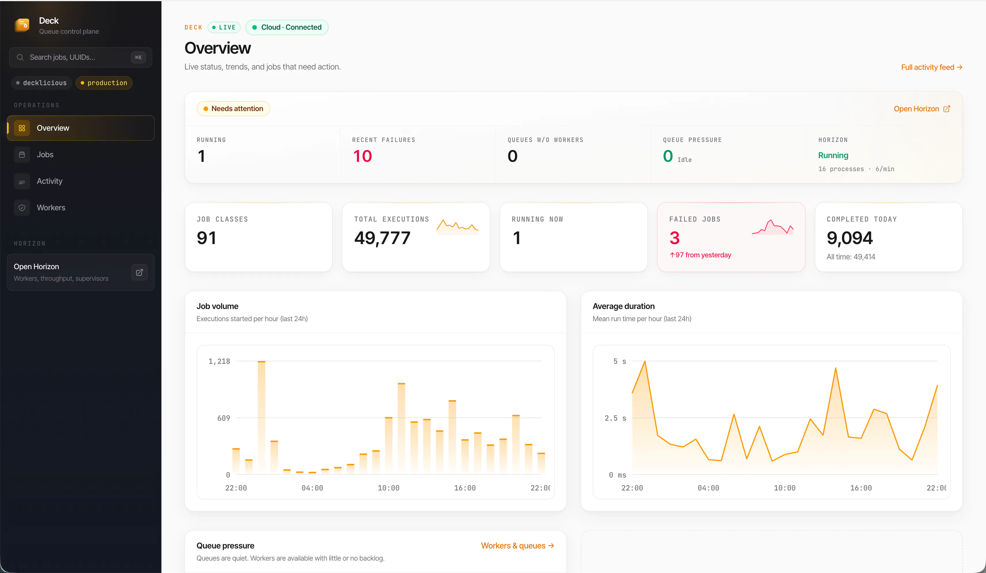The height and width of the screenshot is (573, 986).
Task: Click the Needs attention badge
Action: pos(233,108)
